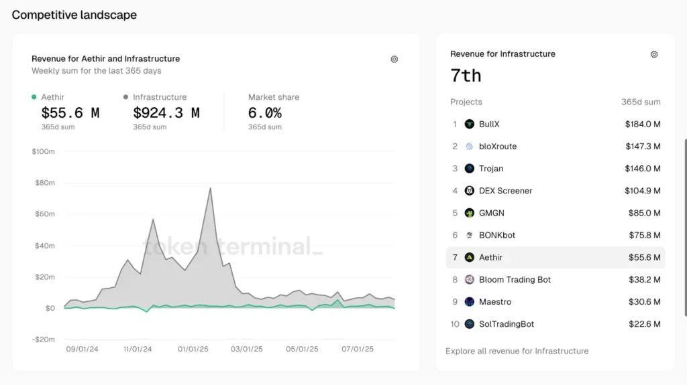The width and height of the screenshot is (687, 385).
Task: Select the Maestro project name
Action: [x=495, y=302]
